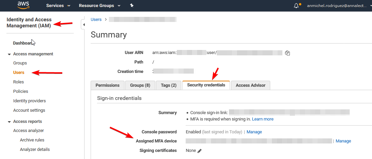Click the Sign-in credentials heading
The image size is (372, 159).
click(119, 98)
